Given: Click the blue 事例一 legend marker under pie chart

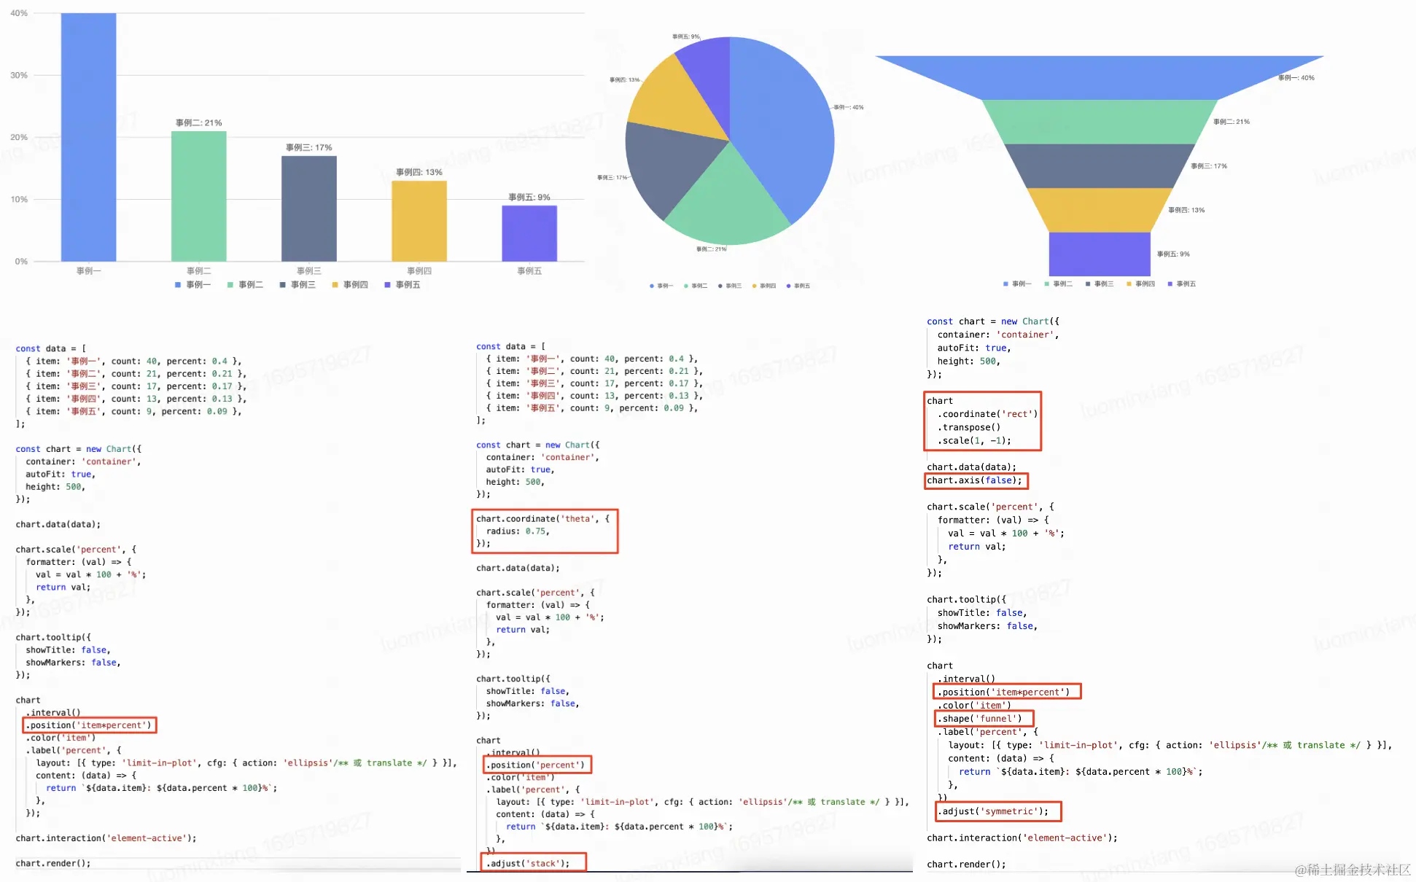Looking at the screenshot, I should click(x=652, y=286).
